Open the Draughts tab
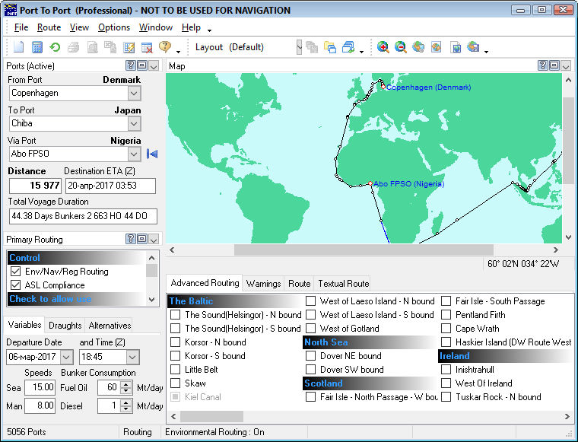 (65, 326)
